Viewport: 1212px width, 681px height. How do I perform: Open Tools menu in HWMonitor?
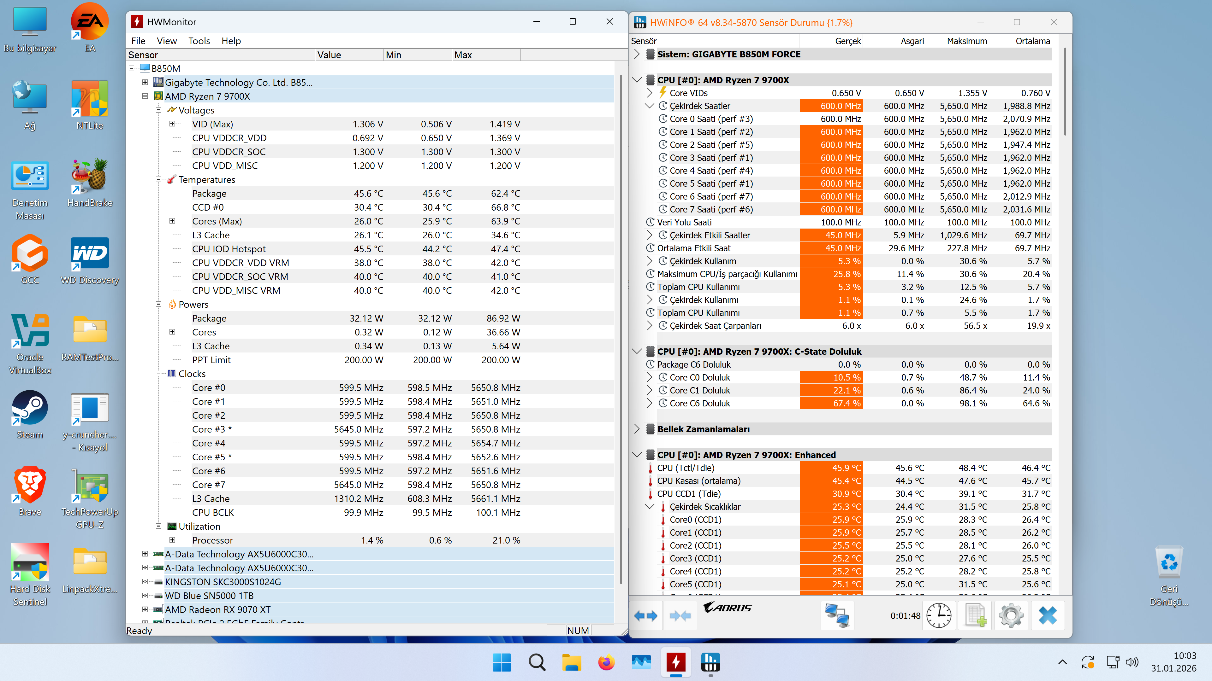click(199, 41)
